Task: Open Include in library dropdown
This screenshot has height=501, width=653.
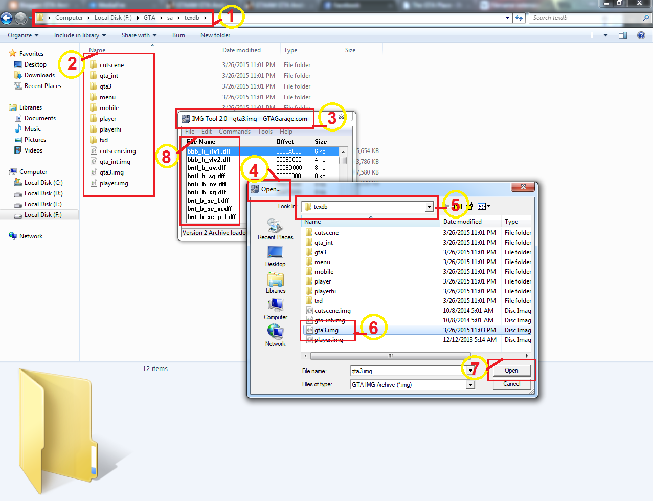Action: (80, 35)
